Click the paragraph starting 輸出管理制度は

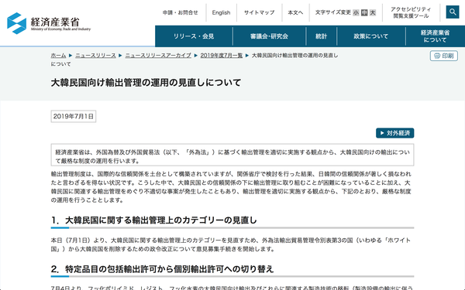231,186
